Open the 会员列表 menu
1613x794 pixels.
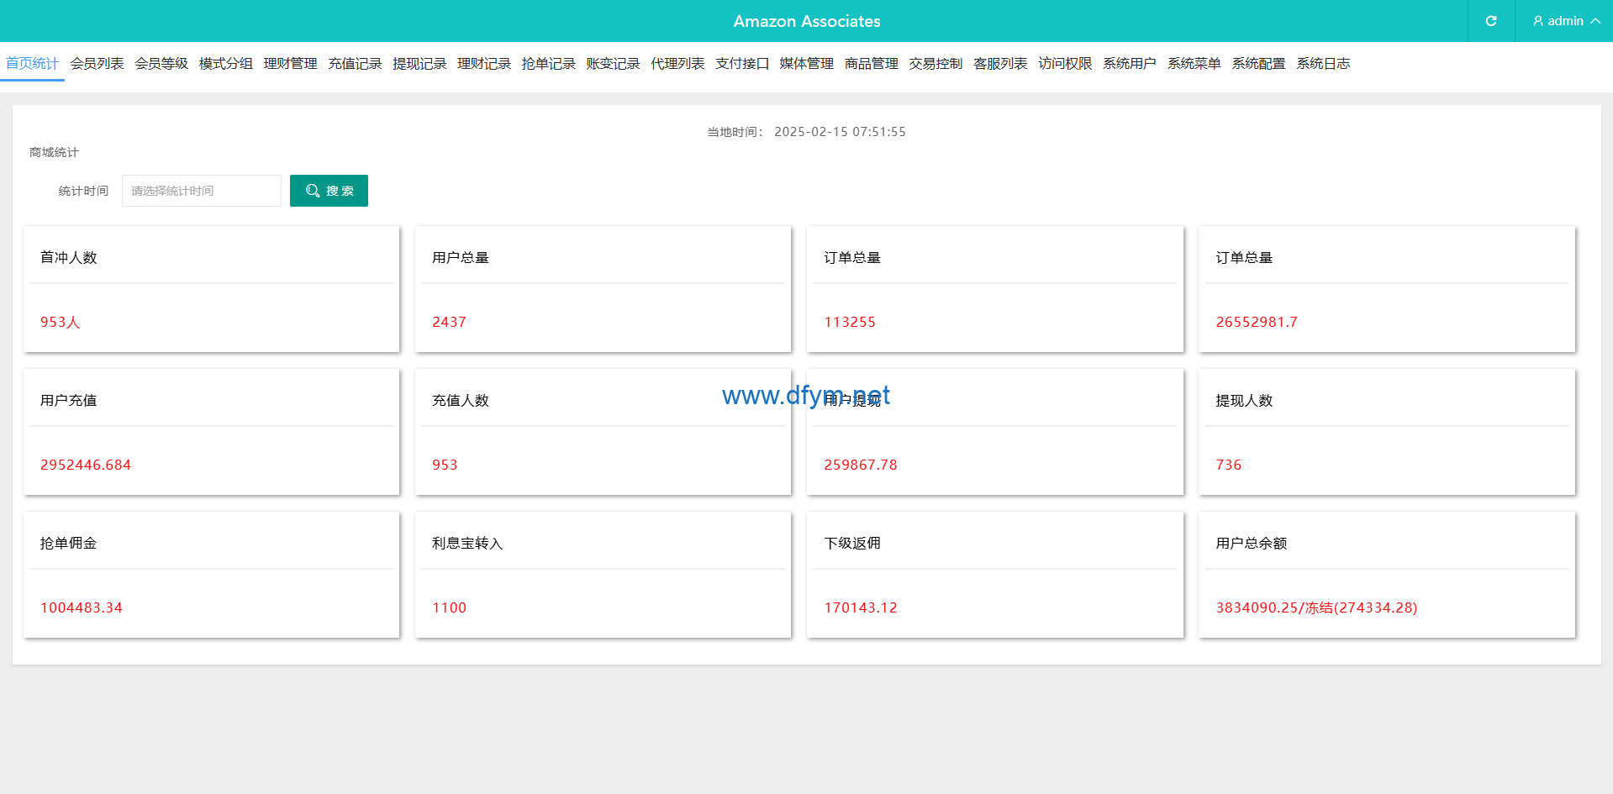[x=97, y=64]
